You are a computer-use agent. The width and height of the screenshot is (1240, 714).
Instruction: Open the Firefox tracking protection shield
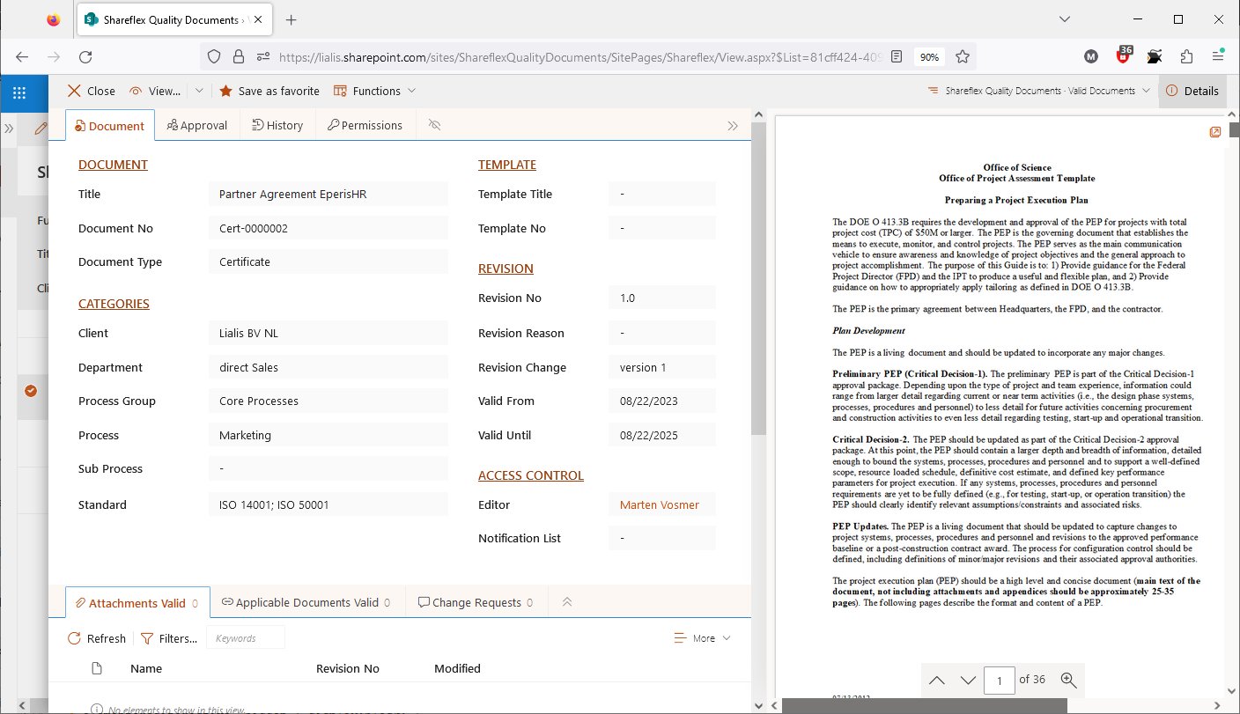[213, 56]
